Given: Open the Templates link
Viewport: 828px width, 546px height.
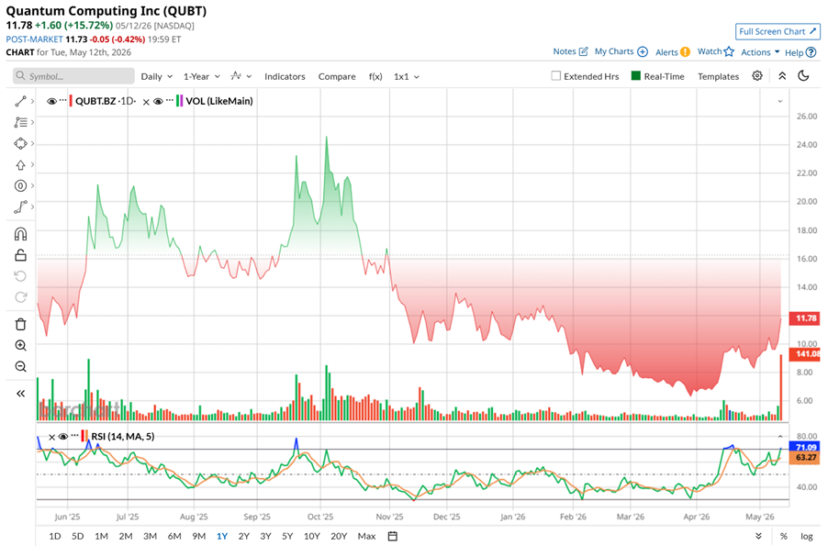Looking at the screenshot, I should pos(718,76).
